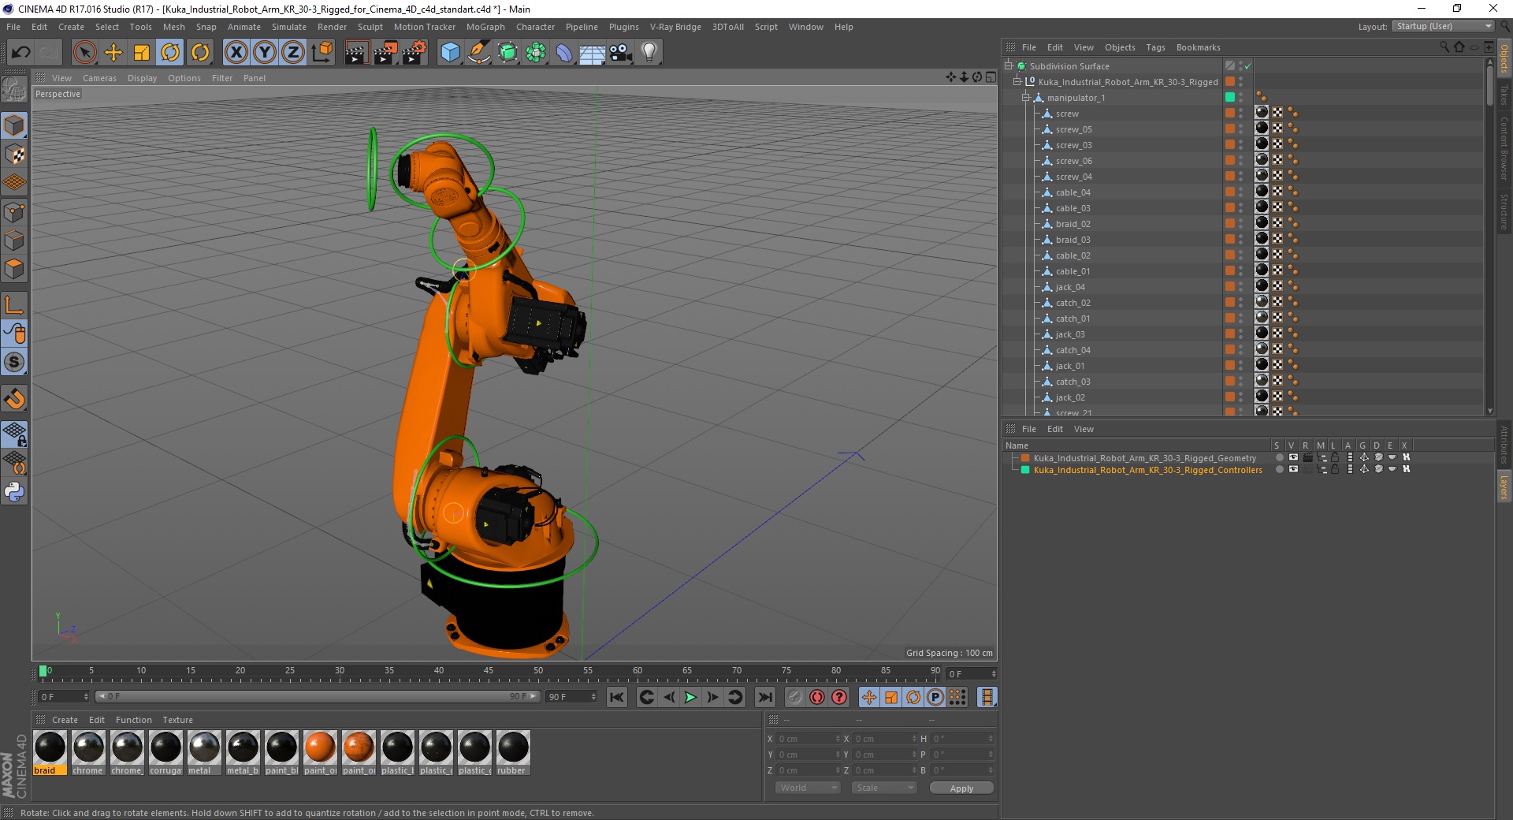The height and width of the screenshot is (820, 1513).
Task: Collapse the Subdivision Surface tree node
Action: (1008, 66)
